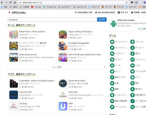Screen dimensions: 146x115
Task: Open the カテゴリ menu
Action: [123, 12]
